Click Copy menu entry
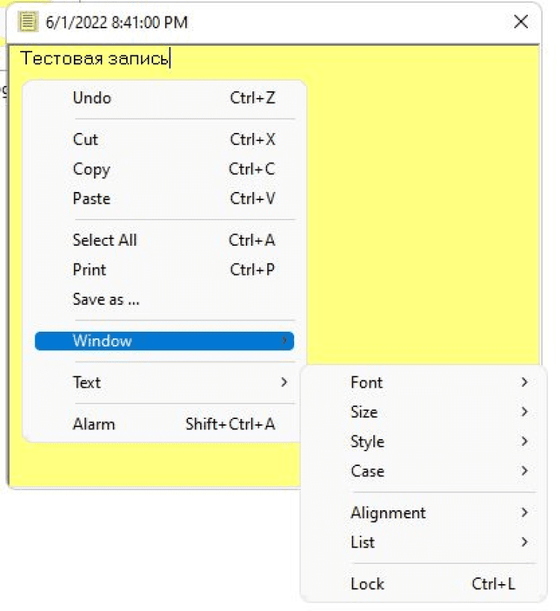 coord(91,170)
